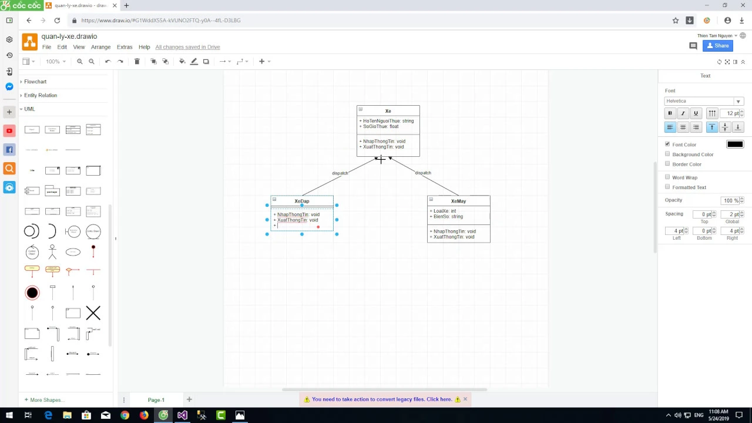
Task: Align text to top vertically
Action: [712, 127]
